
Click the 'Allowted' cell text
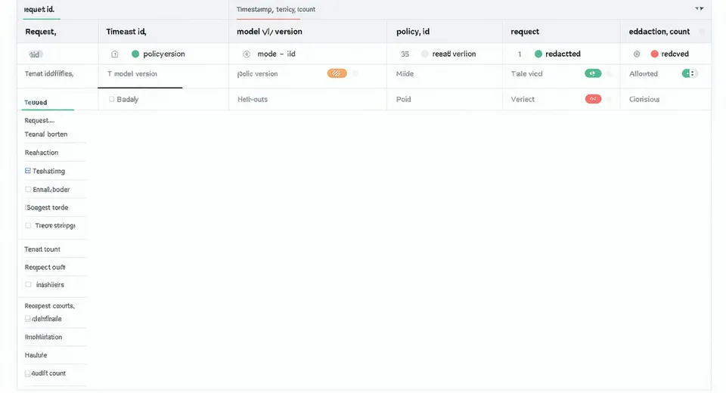[643, 73]
